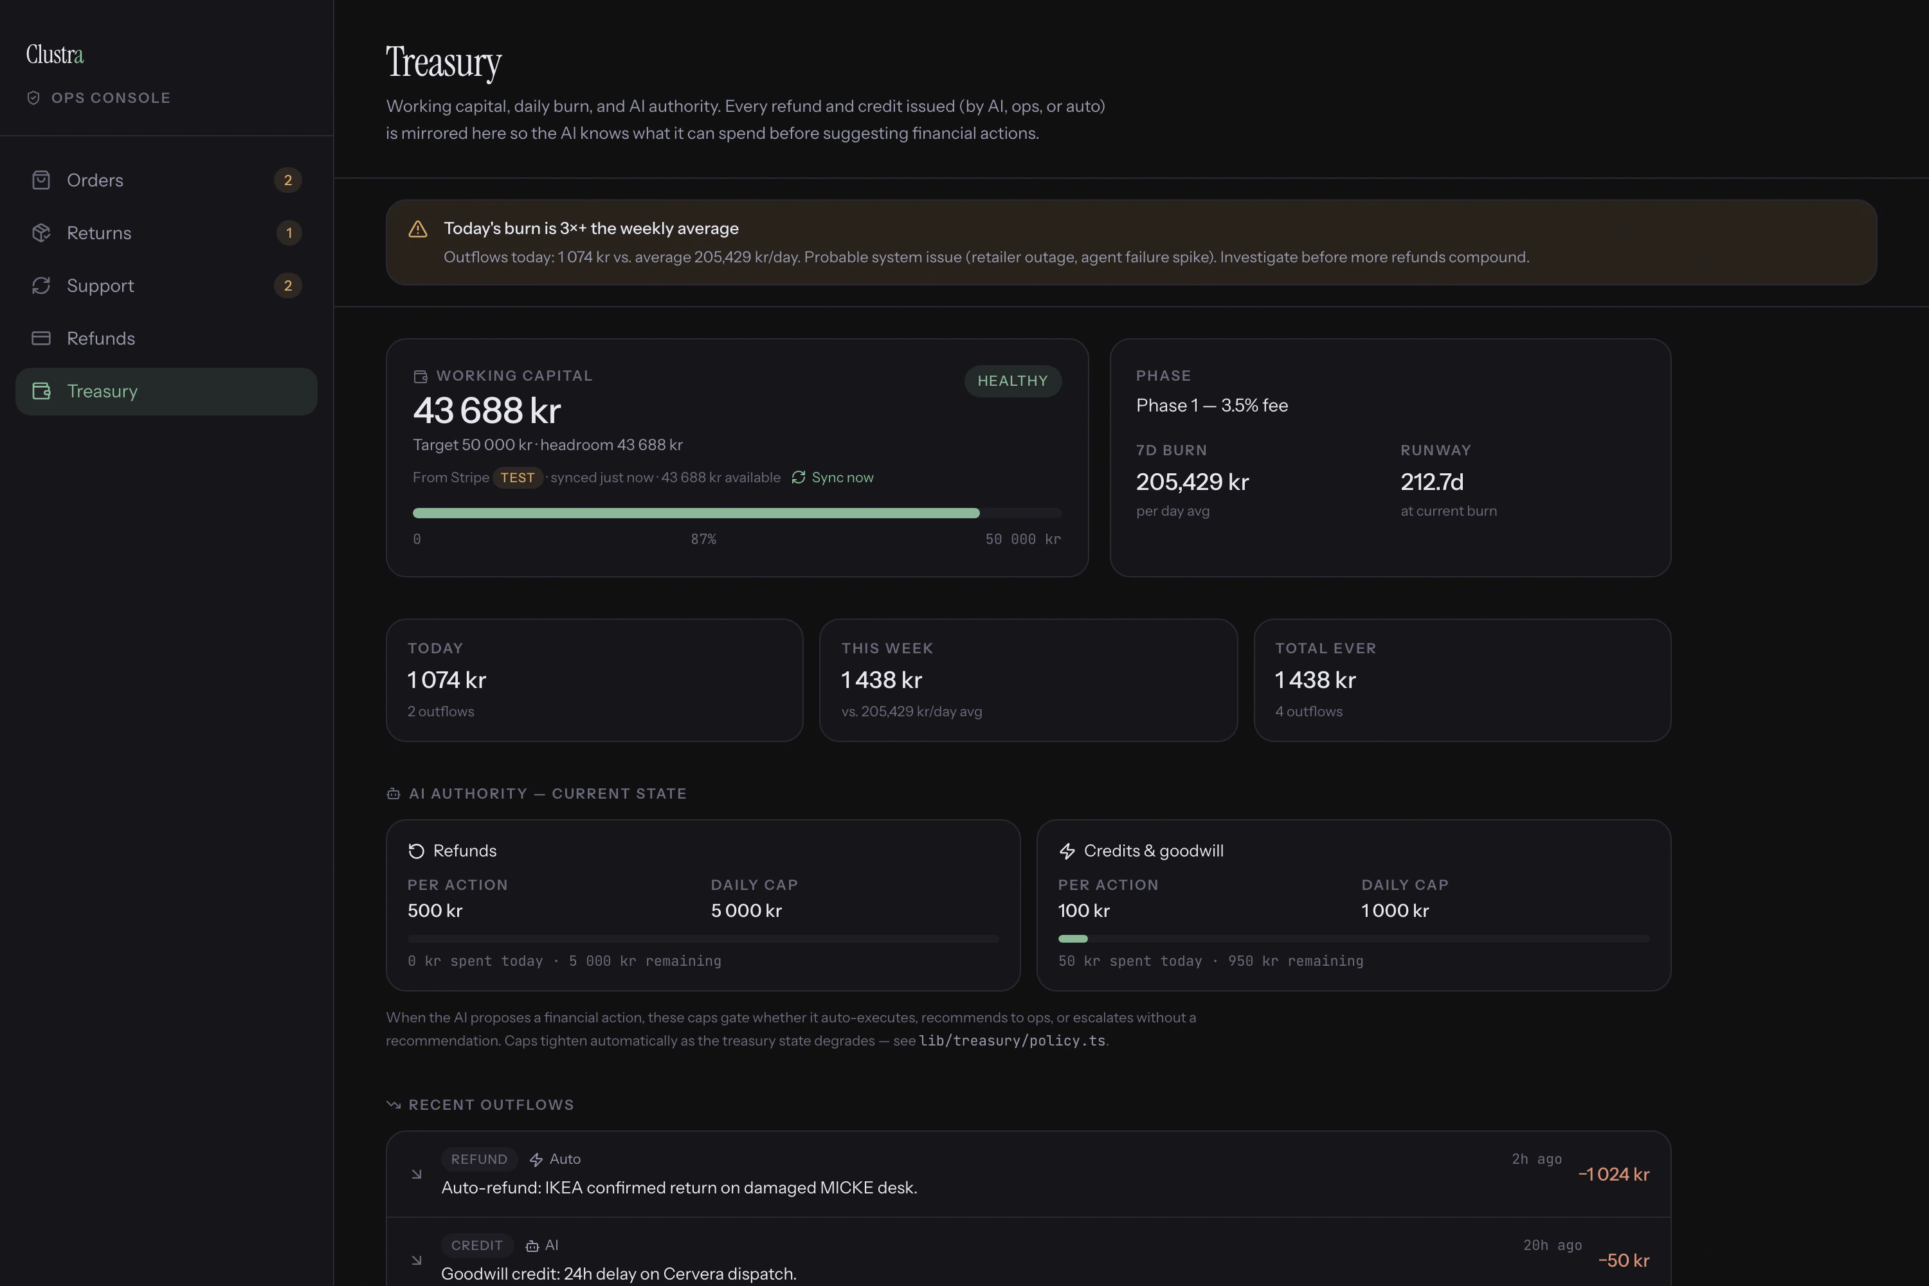This screenshot has height=1286, width=1929.
Task: Click the Returns count badge showing 1
Action: [x=289, y=233]
